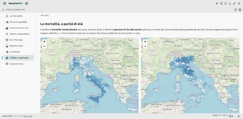The height and width of the screenshot is (119, 243).
Task: Zoom in on the mortality map
Action: [44, 41]
